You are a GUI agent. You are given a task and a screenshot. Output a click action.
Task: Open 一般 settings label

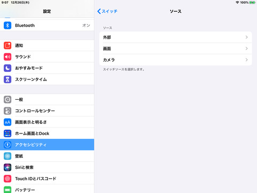click(19, 100)
